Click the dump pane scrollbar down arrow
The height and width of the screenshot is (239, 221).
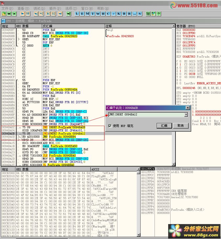tap(138, 235)
